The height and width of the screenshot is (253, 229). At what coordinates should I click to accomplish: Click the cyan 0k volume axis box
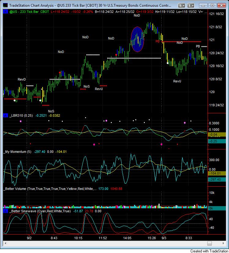pyautogui.click(x=216, y=208)
